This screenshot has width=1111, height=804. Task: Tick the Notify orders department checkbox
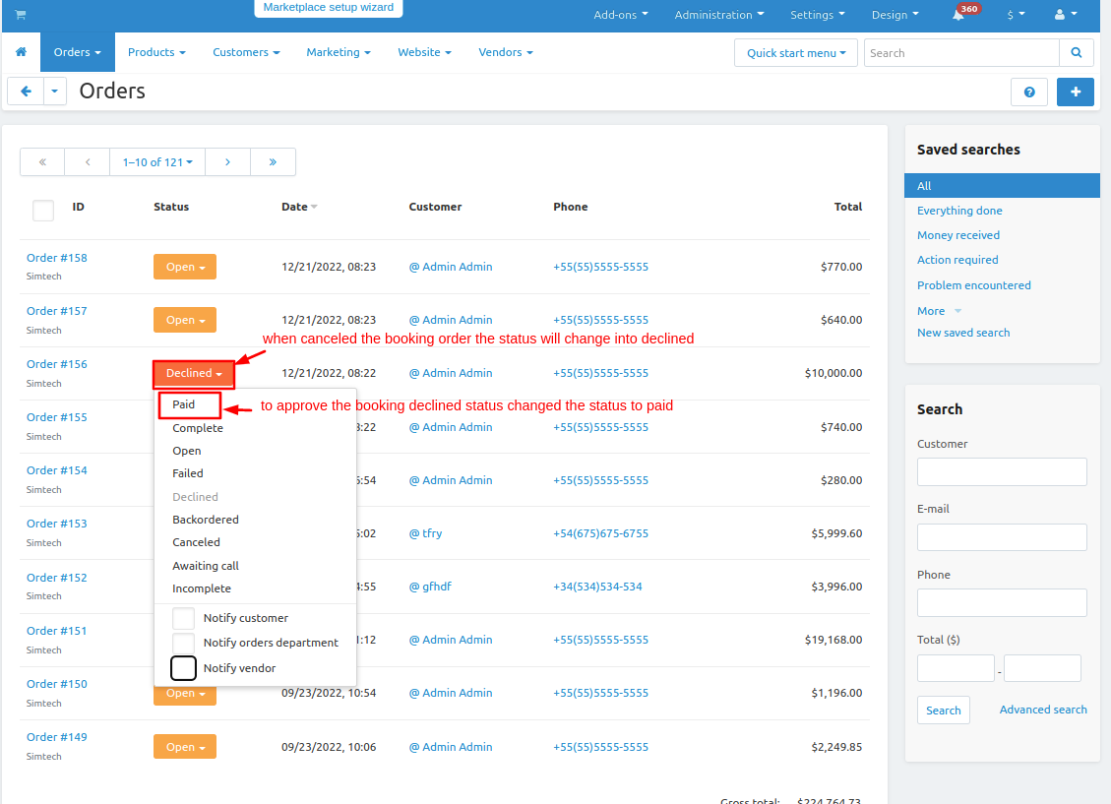click(x=183, y=643)
